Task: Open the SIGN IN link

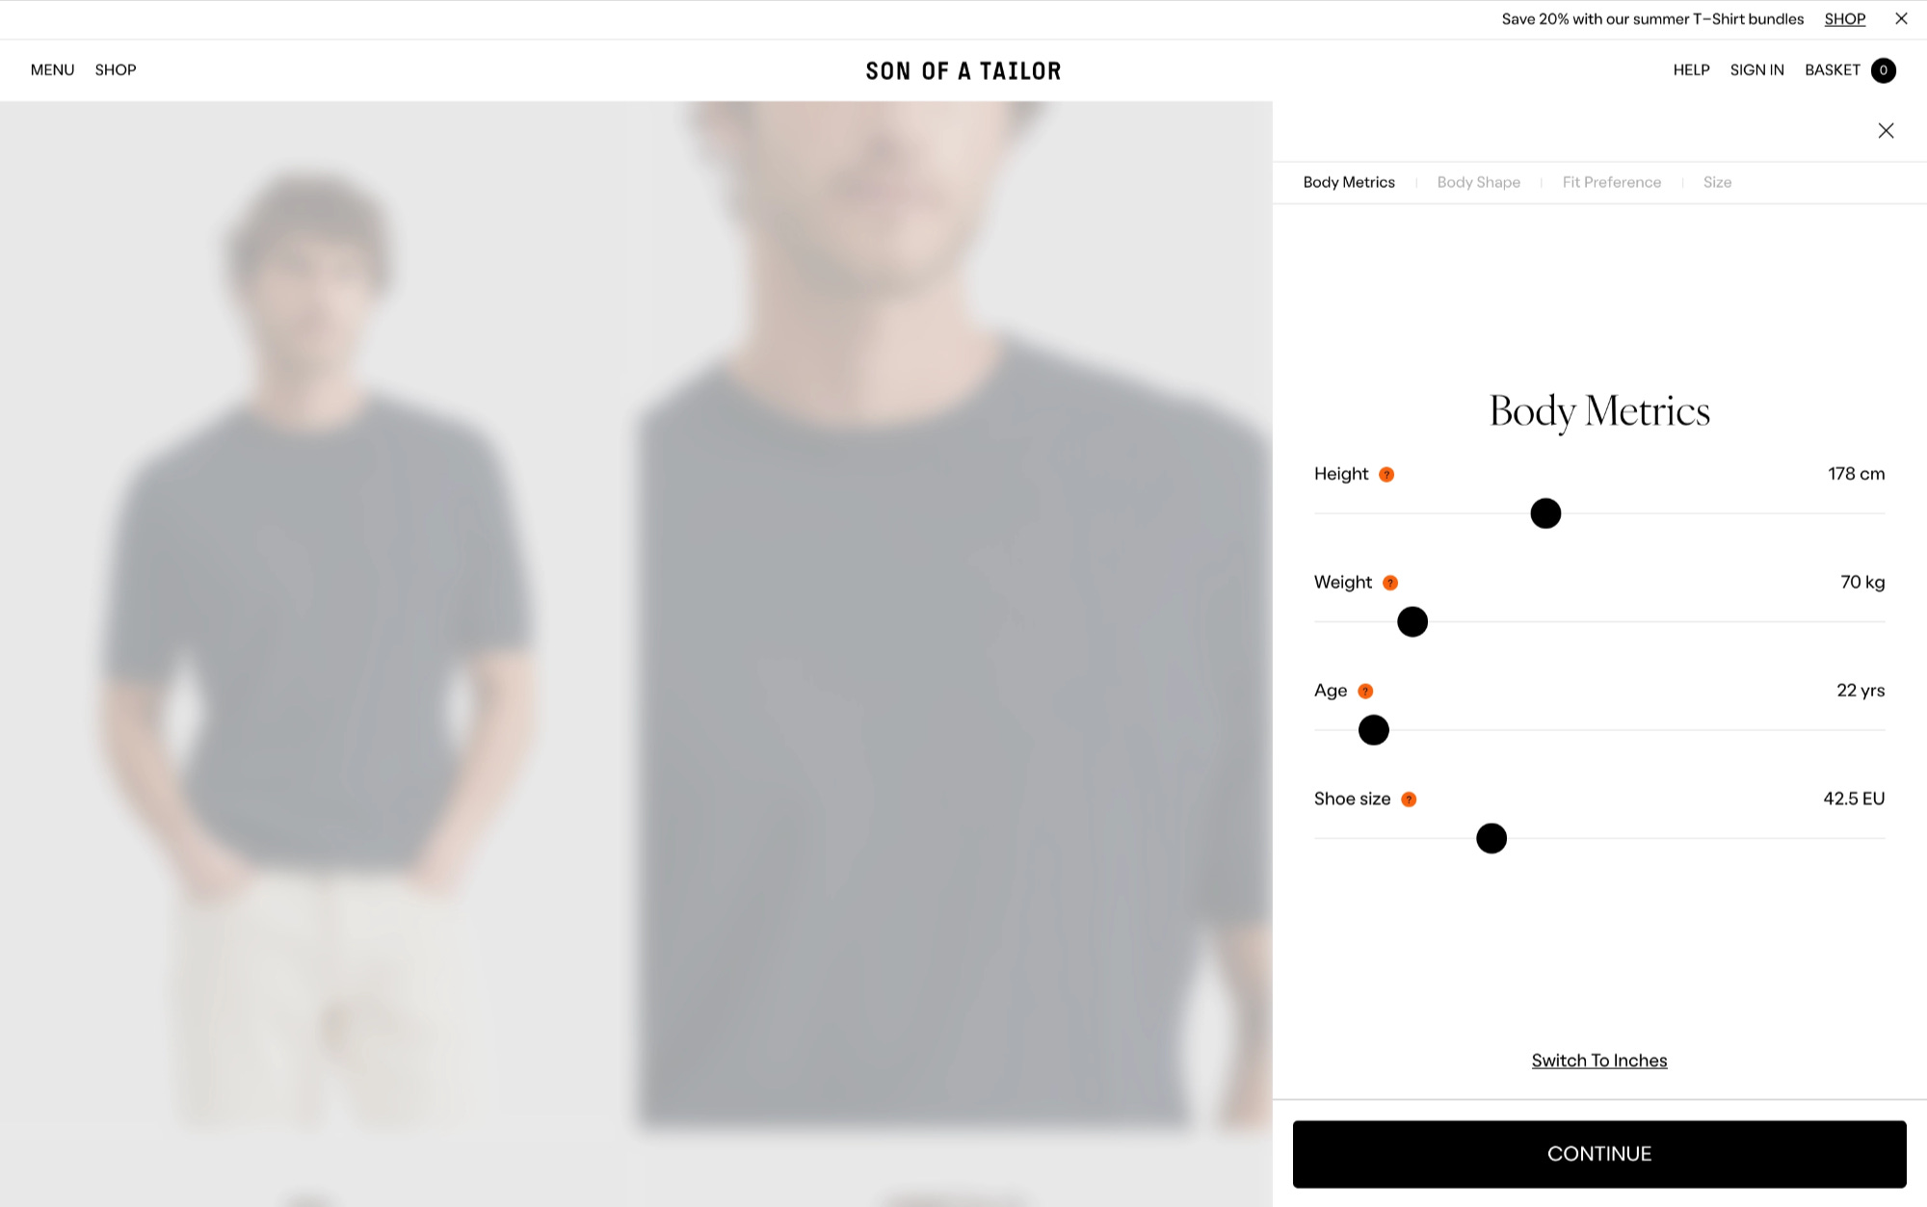Action: (x=1756, y=70)
